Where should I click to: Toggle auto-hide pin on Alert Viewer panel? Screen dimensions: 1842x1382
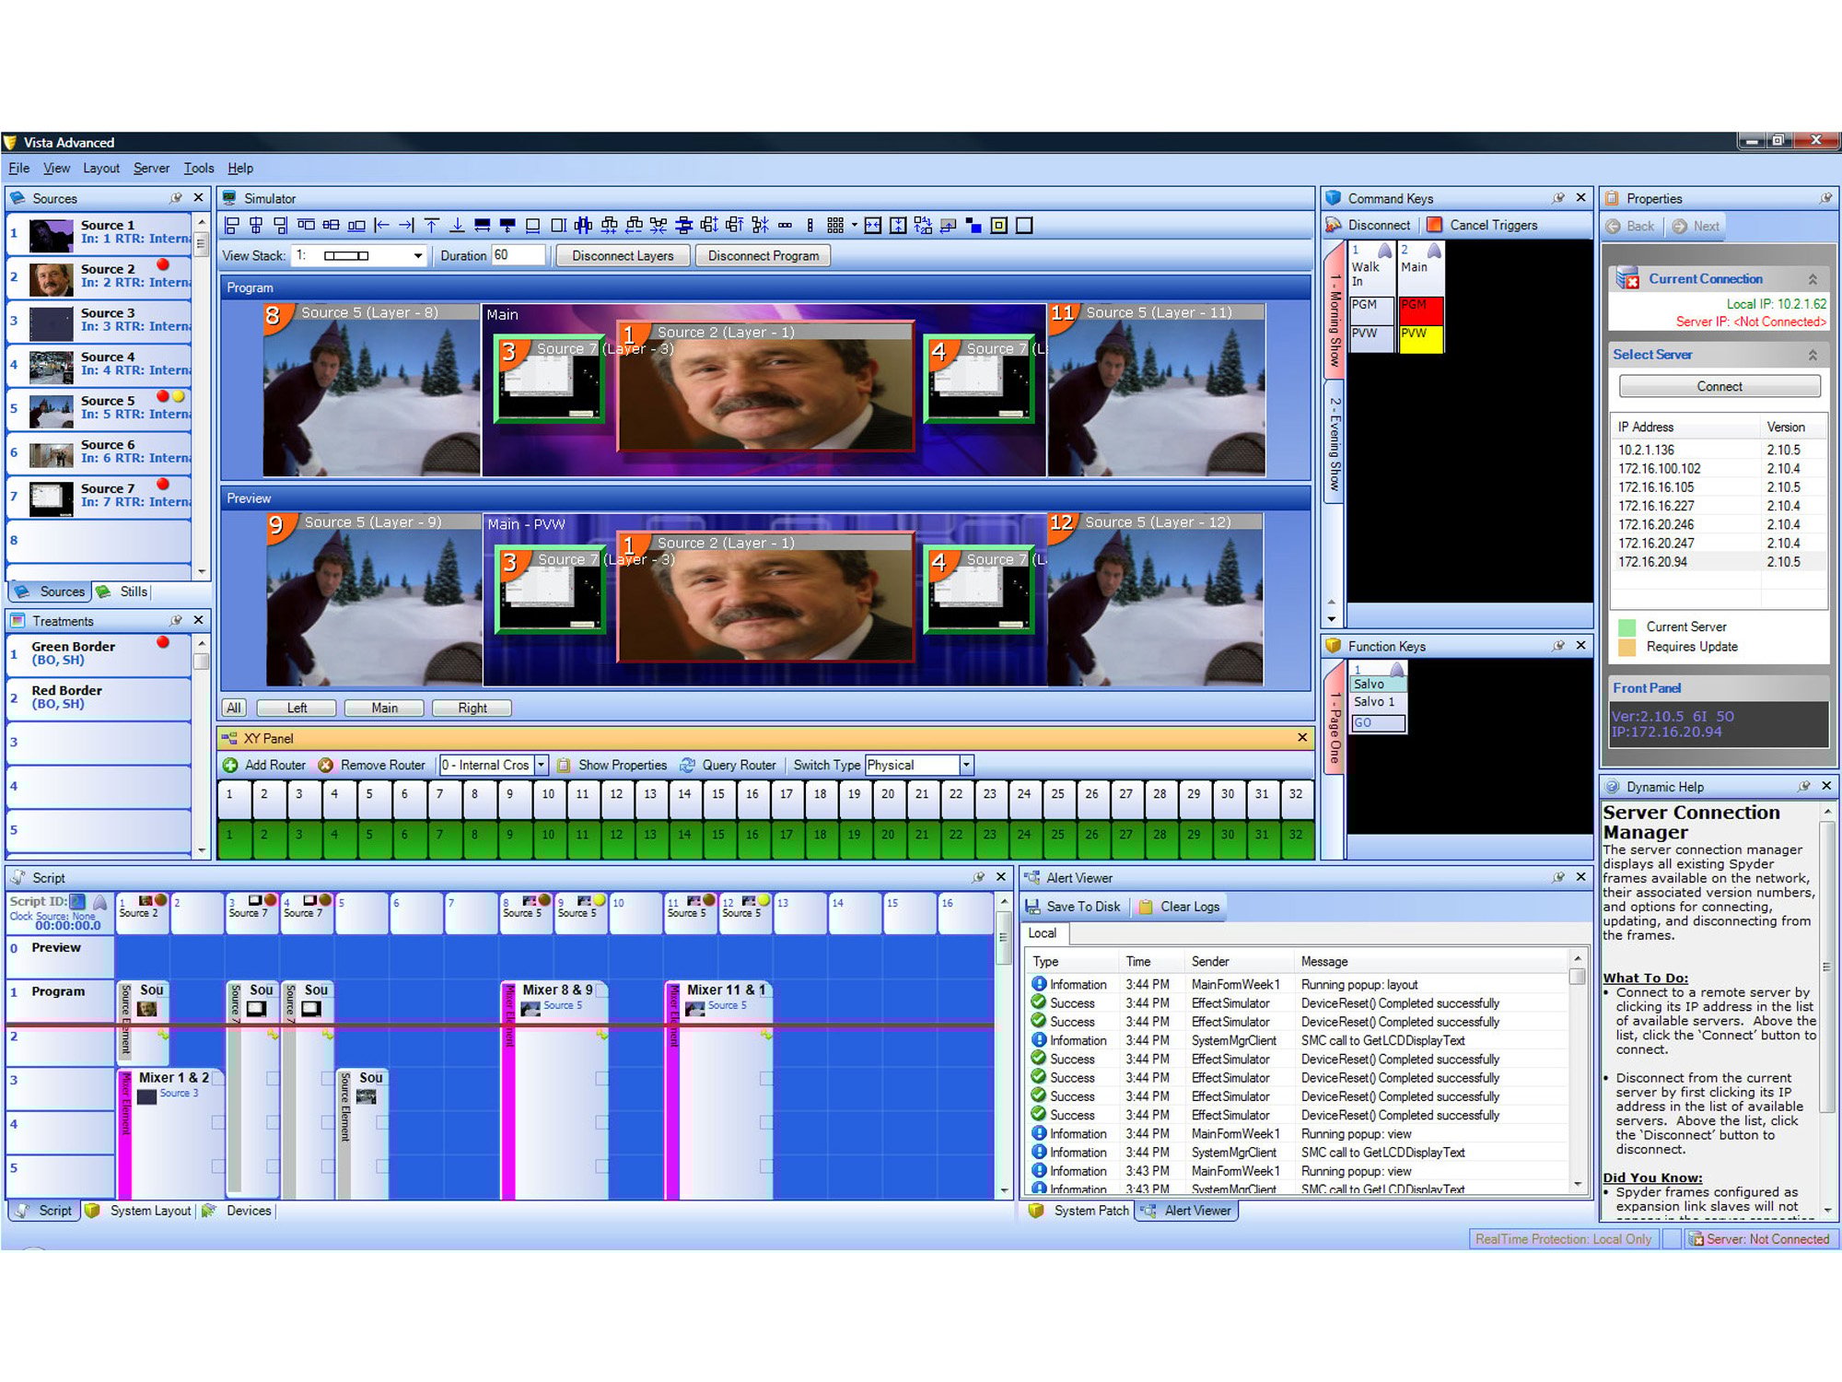(x=1558, y=877)
